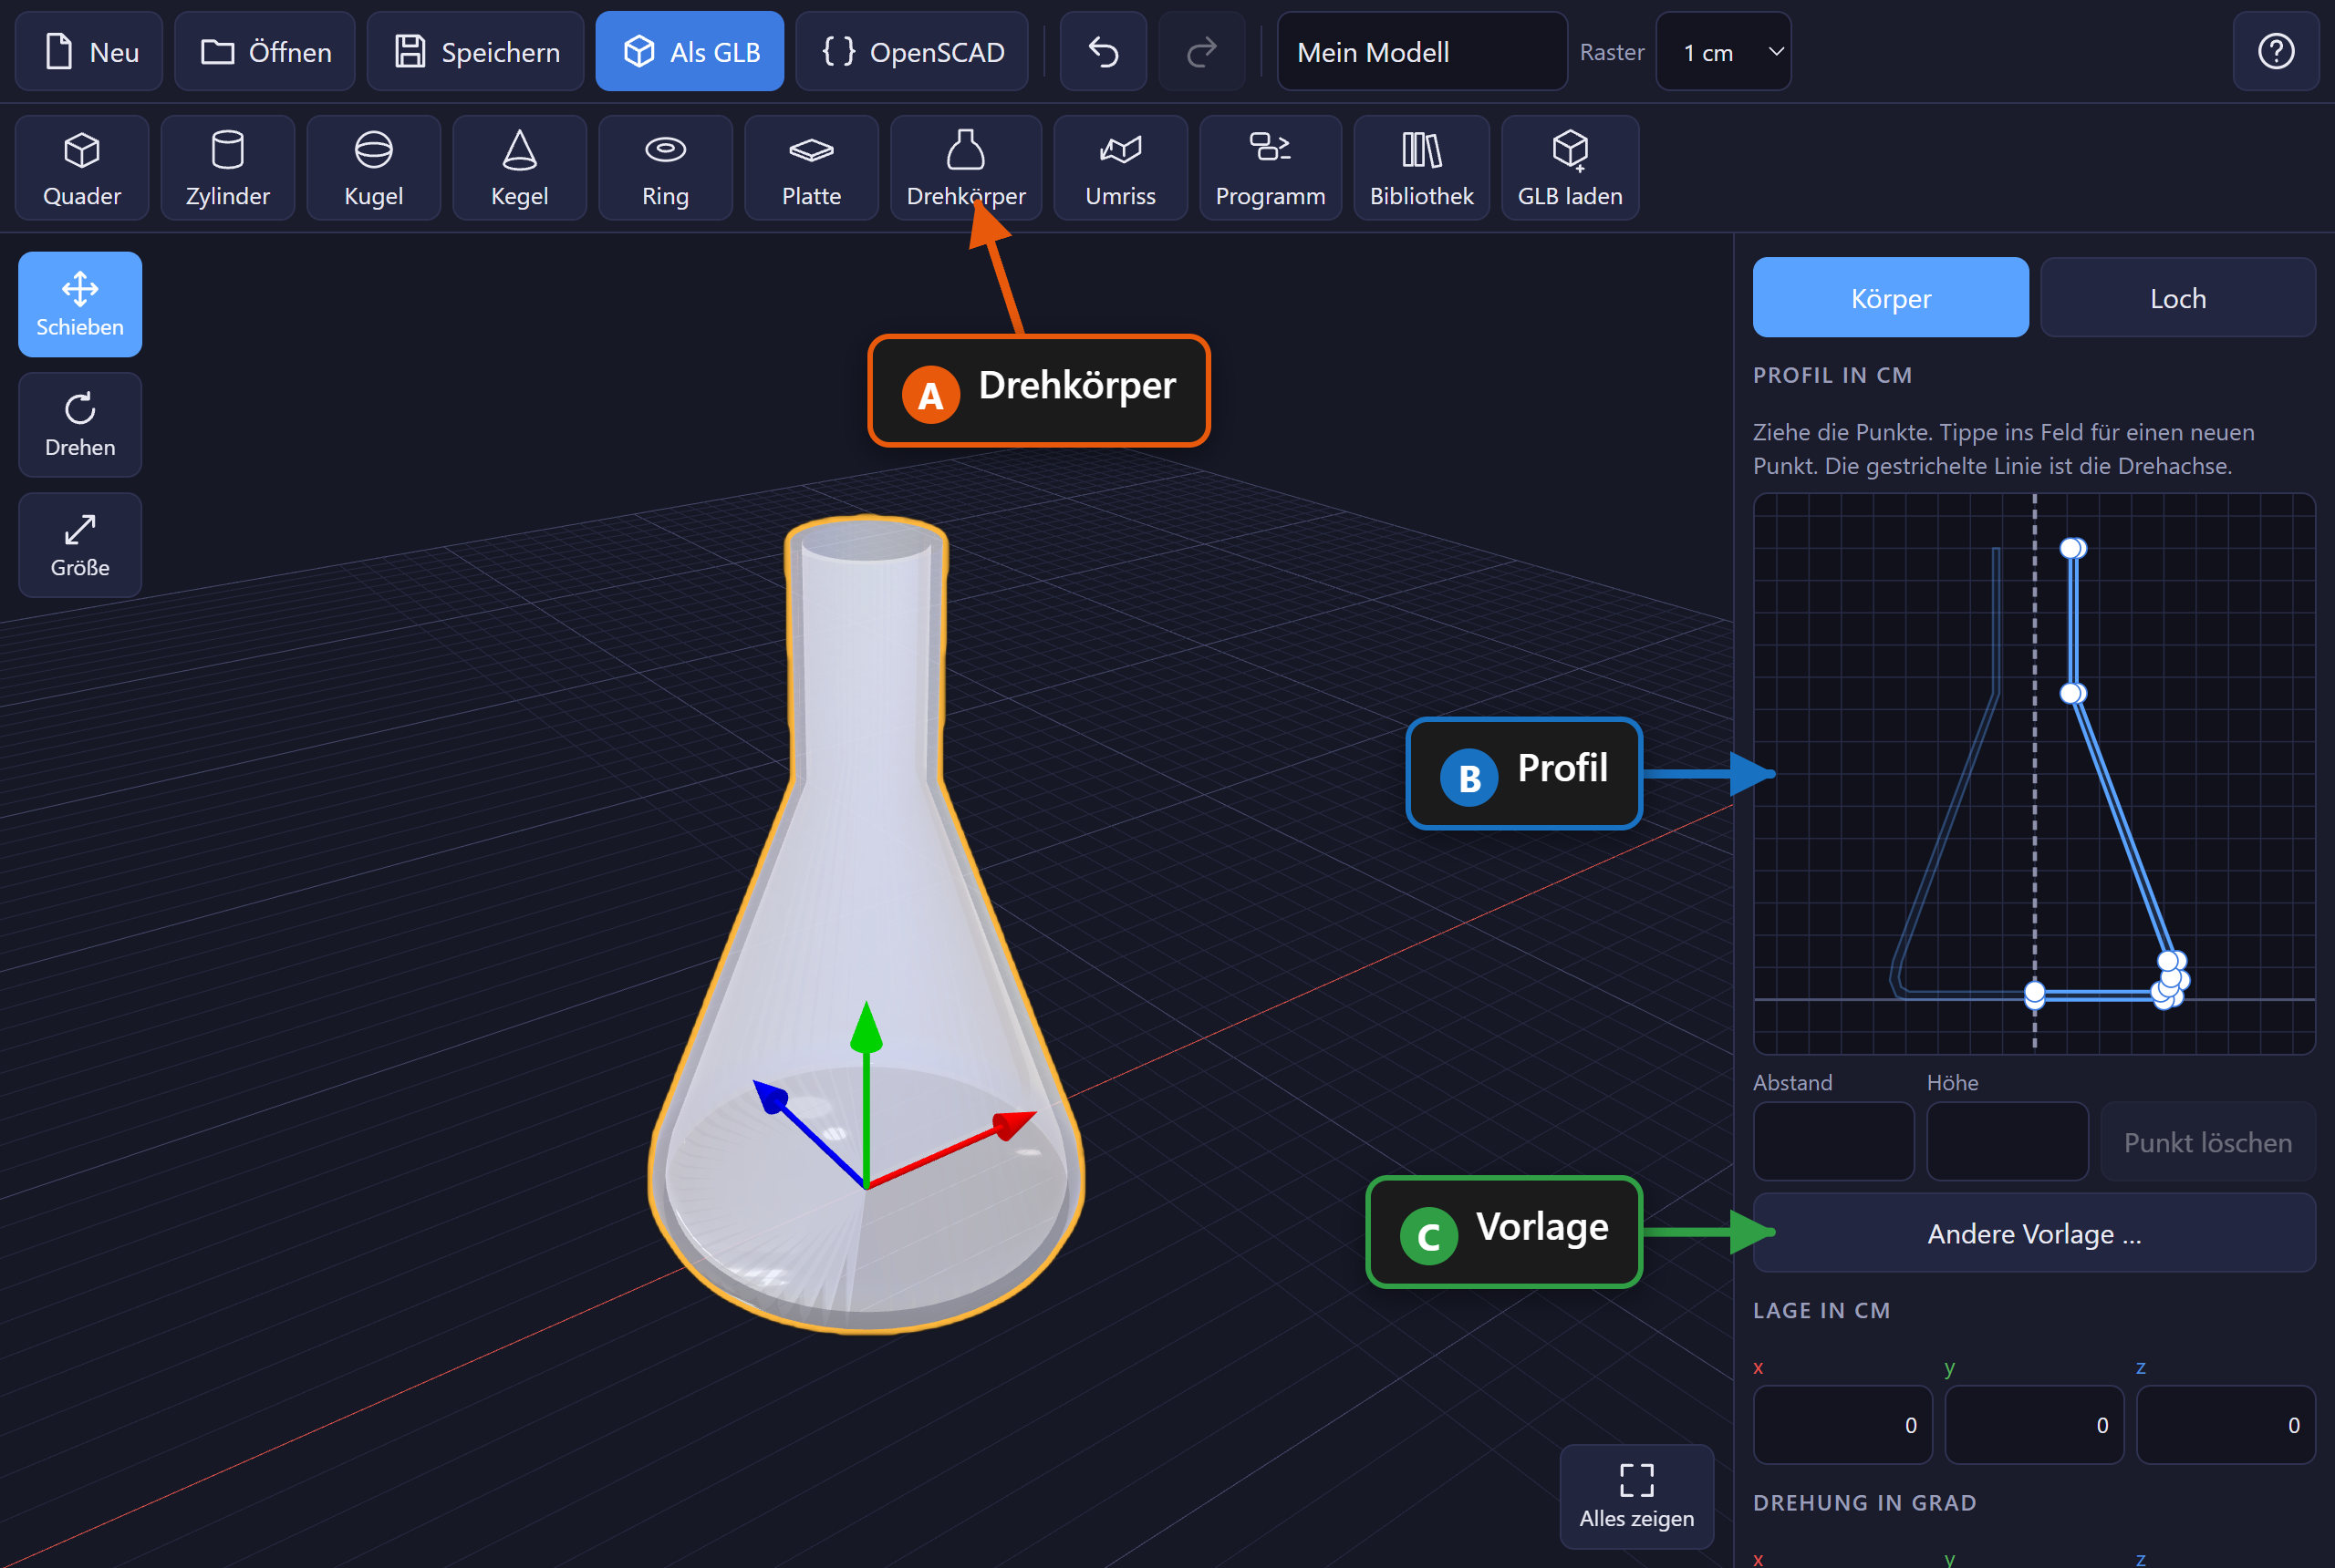The image size is (2335, 1568).
Task: Redo the last undone action
Action: (x=1201, y=51)
